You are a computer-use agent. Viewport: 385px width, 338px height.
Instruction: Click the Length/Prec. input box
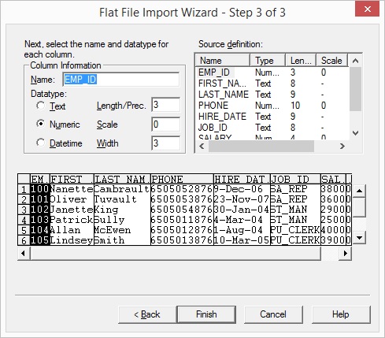tap(165, 105)
